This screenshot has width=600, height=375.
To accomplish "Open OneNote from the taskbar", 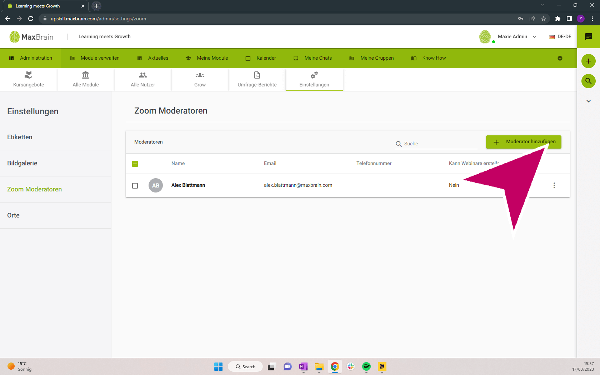I will pos(304,366).
